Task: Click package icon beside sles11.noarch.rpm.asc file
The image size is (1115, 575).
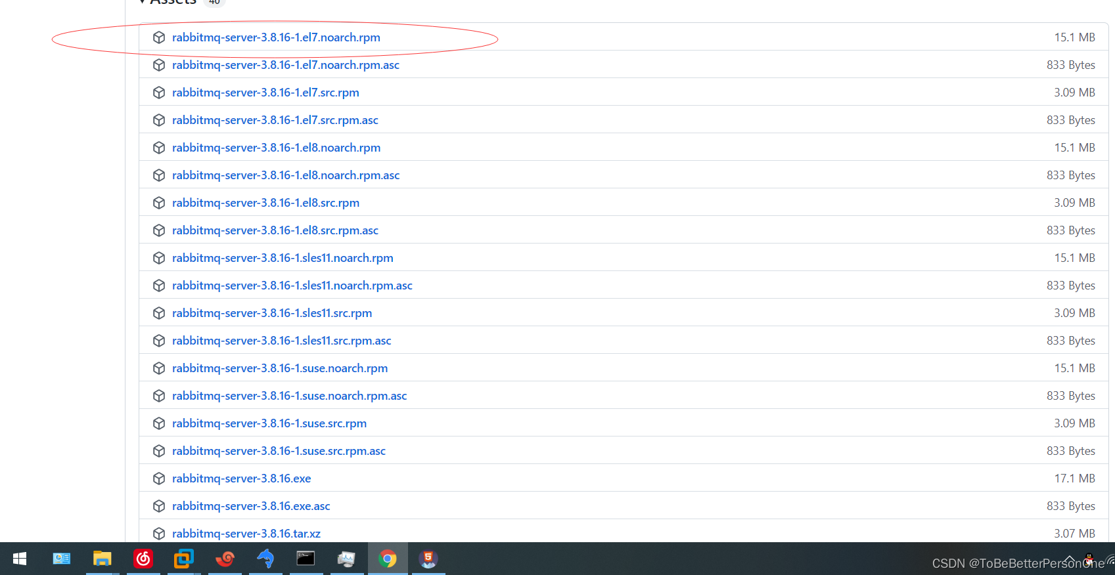Action: 159,286
